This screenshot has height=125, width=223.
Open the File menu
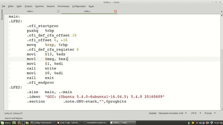3,6
